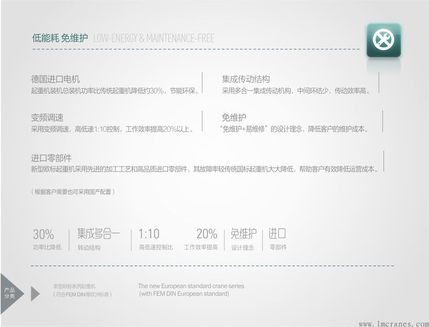Click the 20% work efficiency figure
The image size is (429, 327).
click(206, 234)
